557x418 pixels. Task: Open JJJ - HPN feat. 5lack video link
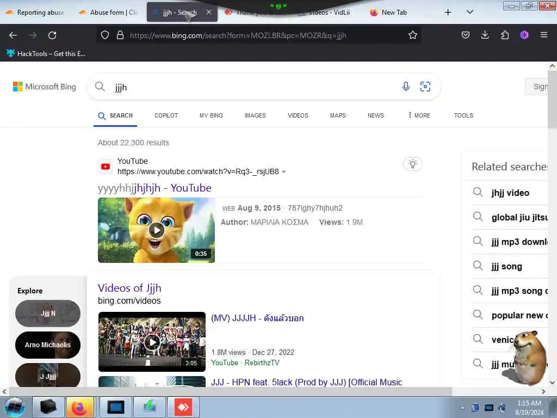pyautogui.click(x=306, y=382)
